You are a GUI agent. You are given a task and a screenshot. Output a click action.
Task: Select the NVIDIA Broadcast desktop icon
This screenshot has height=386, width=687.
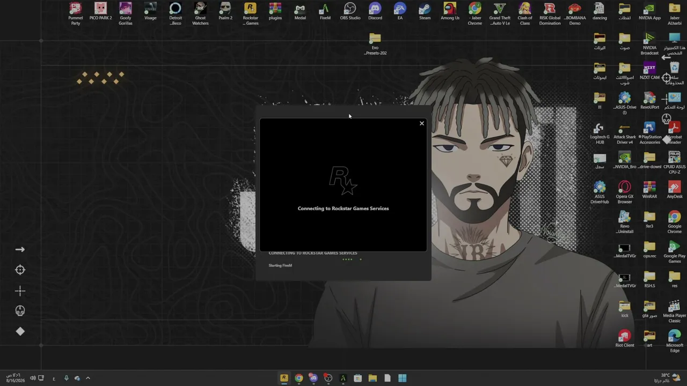click(x=649, y=44)
